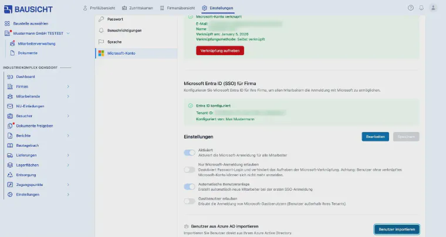This screenshot has width=446, height=237.
Task: Click the Berichte report icon
Action: pyautogui.click(x=10, y=136)
